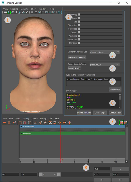Screen dimensions: 131x182
Task: Click the Select Camera icon in viewport toolbar
Action: tap(5, 12)
